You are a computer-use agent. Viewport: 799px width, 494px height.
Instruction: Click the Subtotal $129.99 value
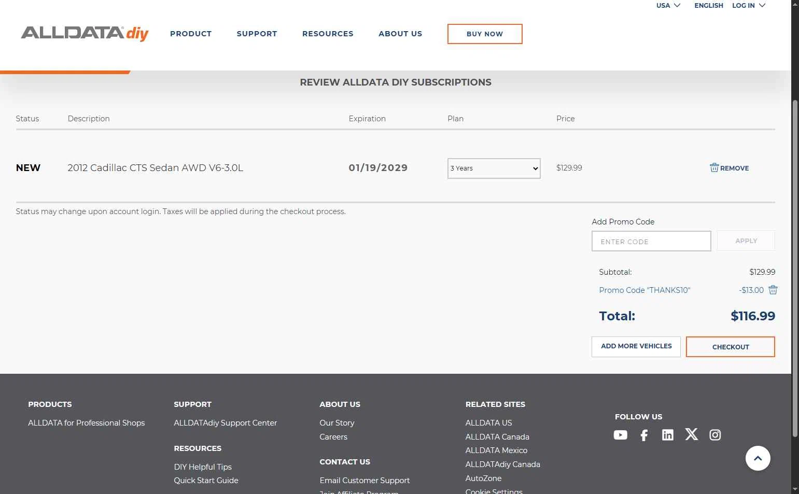click(762, 272)
